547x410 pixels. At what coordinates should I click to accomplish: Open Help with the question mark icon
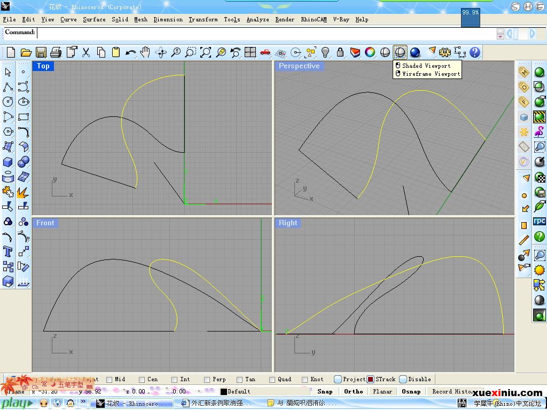pos(475,52)
